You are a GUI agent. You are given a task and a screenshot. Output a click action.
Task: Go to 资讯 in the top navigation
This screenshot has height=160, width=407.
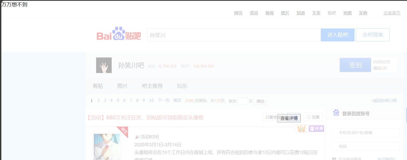point(254,13)
